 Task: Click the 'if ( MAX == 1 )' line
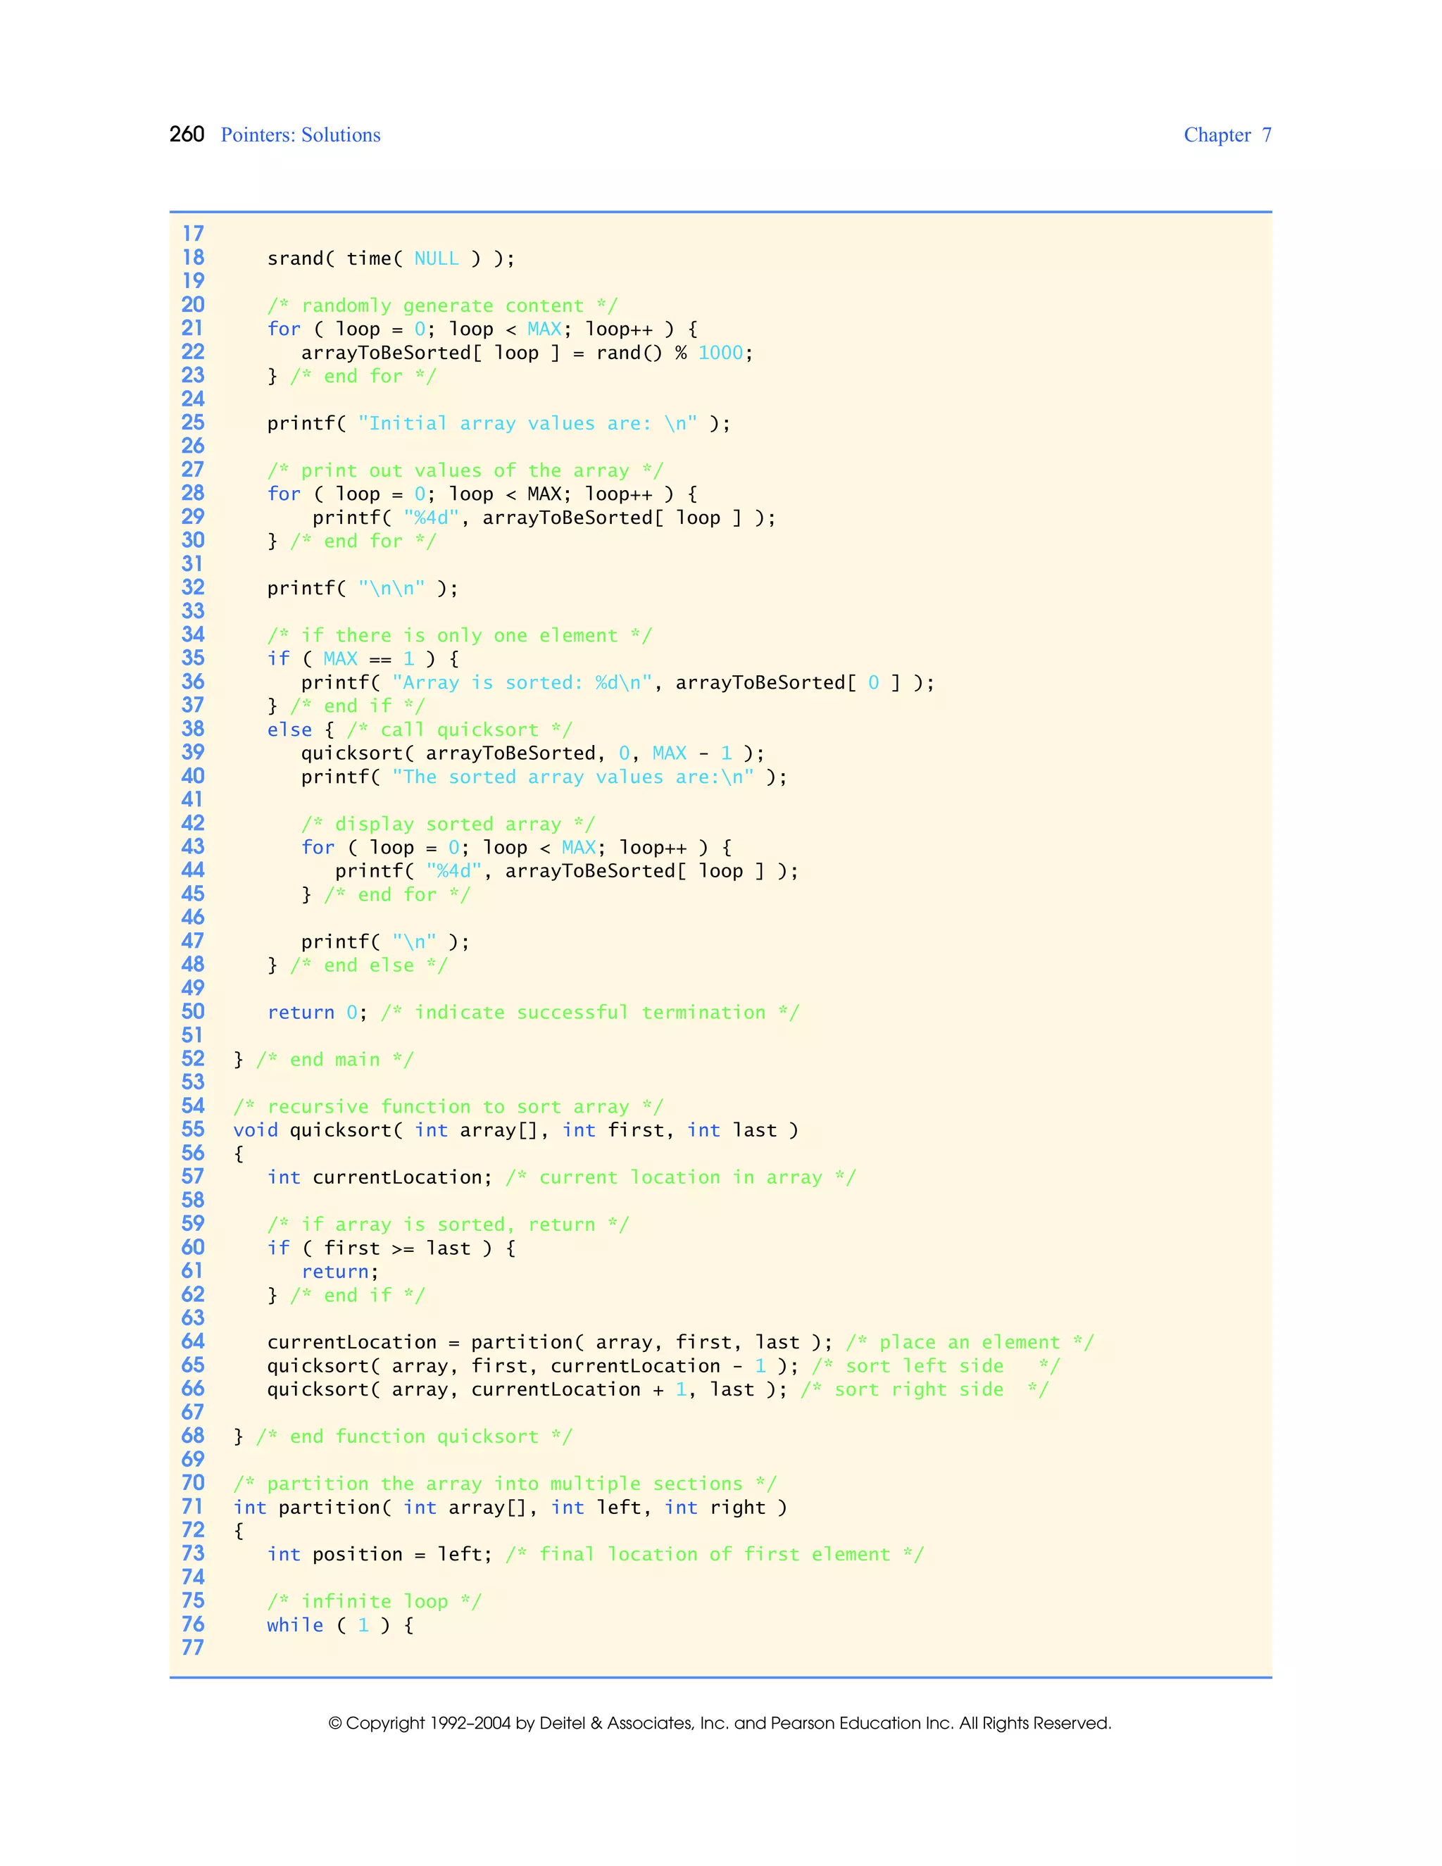pos(362,659)
